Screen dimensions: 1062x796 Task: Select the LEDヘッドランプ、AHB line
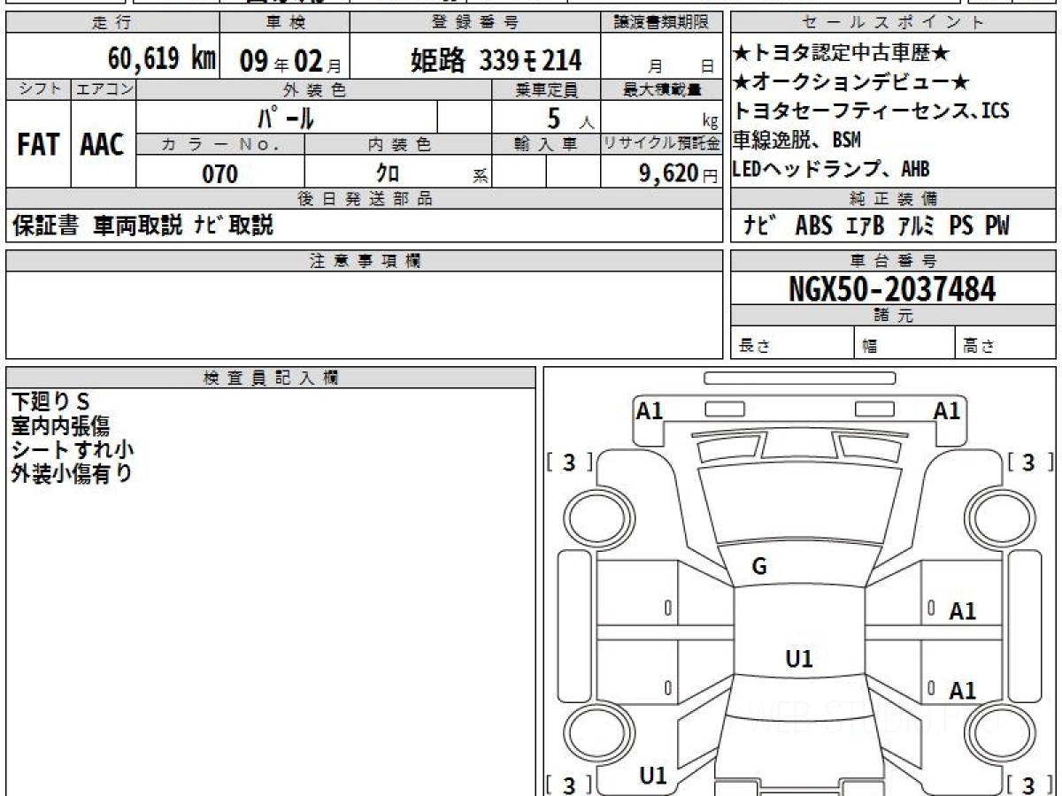point(831,168)
